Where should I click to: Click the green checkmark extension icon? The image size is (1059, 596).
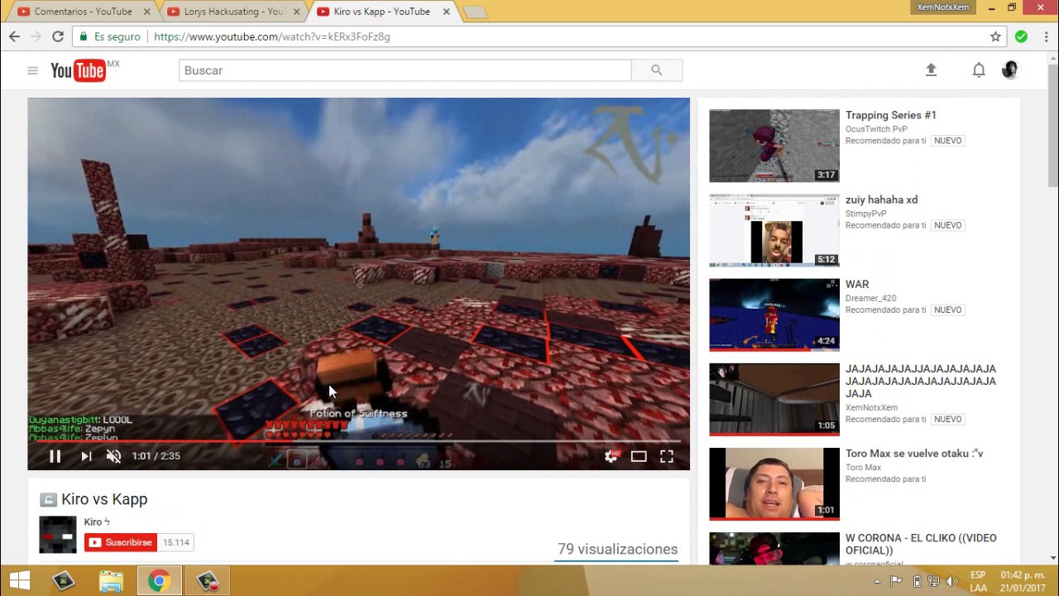(1022, 36)
